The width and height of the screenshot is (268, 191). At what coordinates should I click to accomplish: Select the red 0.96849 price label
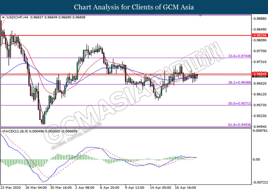260,74
